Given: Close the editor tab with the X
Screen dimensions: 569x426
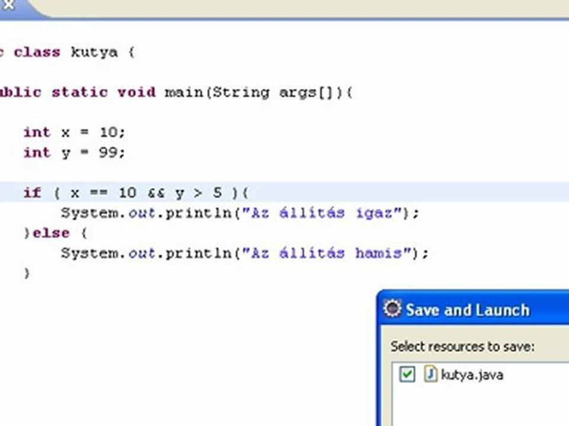Looking at the screenshot, I should 7,4.
